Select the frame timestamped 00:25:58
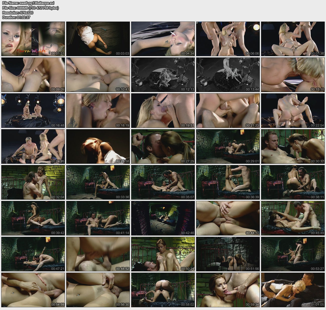 click(x=98, y=146)
